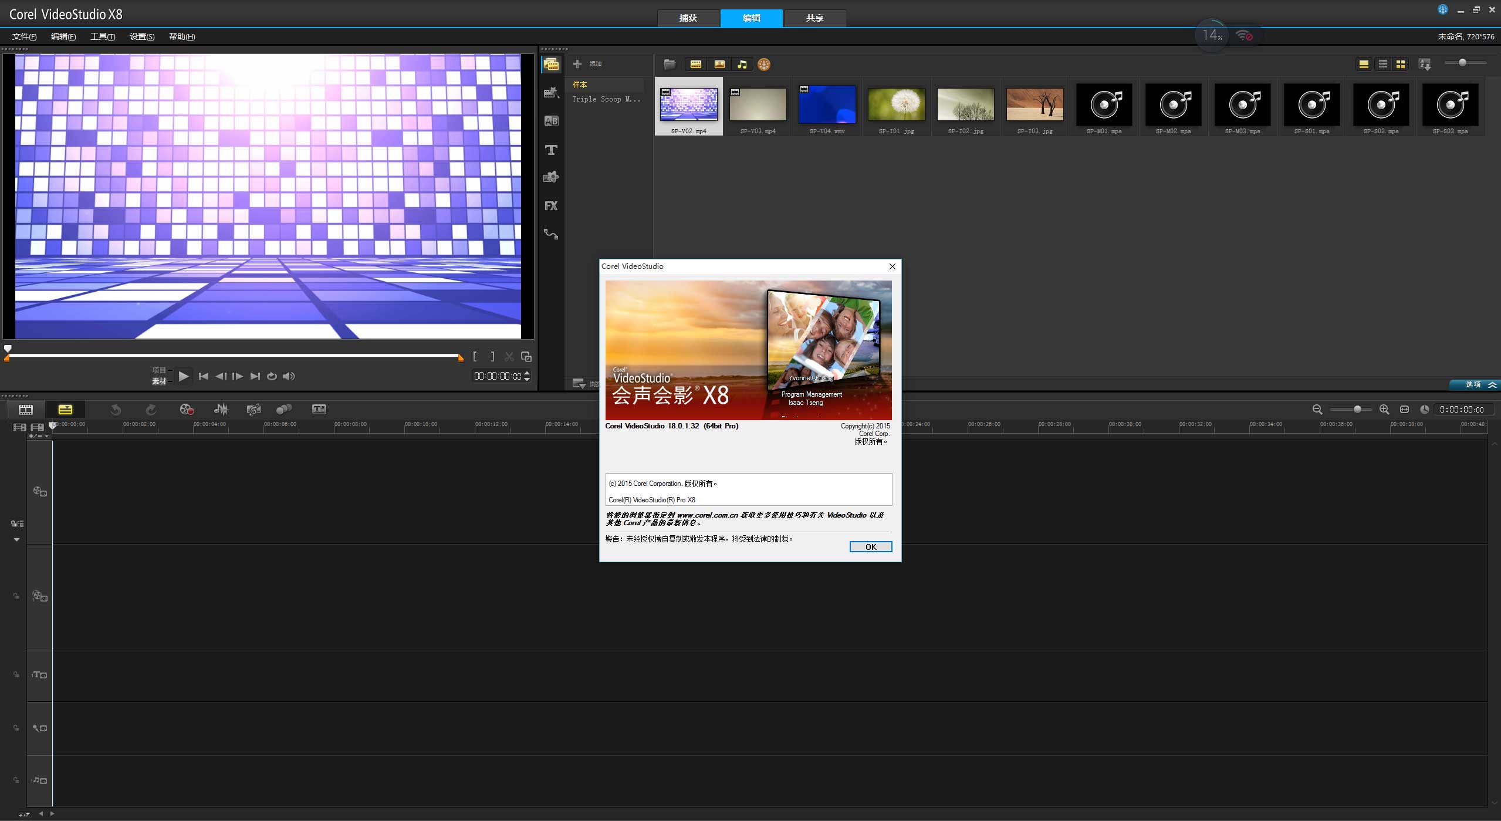Toggle show audio files filter in library

(742, 65)
